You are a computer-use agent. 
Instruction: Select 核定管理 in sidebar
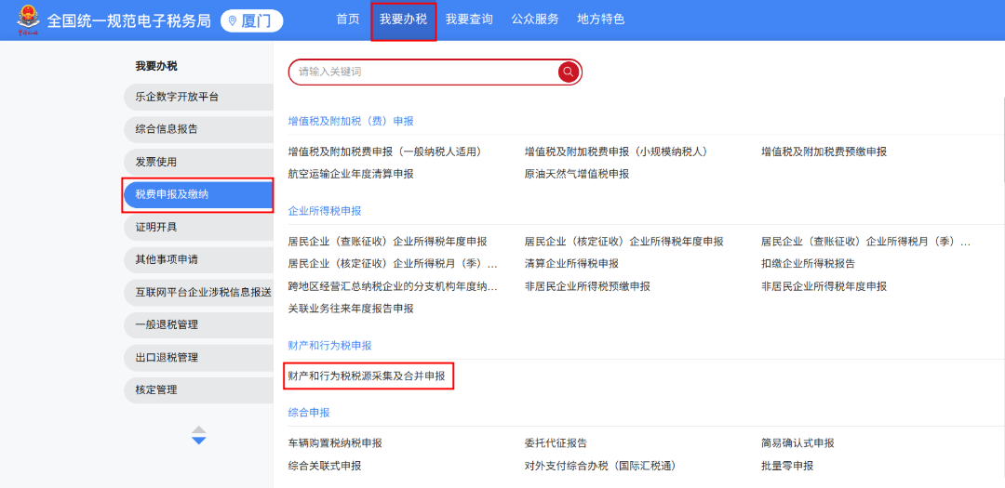coord(199,390)
